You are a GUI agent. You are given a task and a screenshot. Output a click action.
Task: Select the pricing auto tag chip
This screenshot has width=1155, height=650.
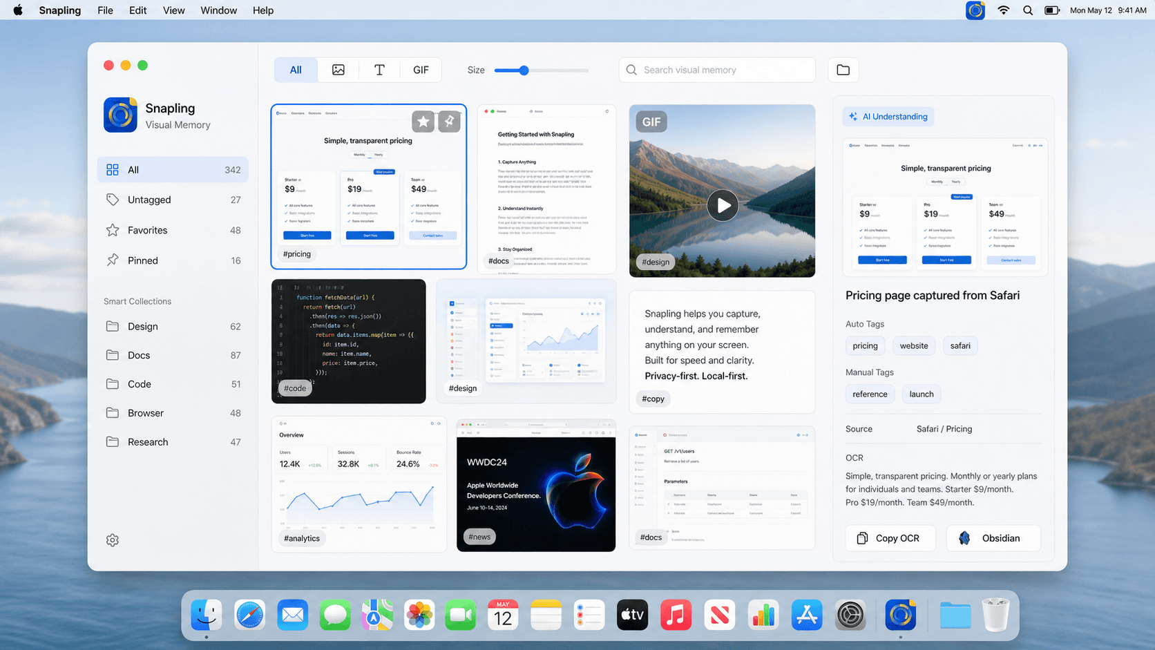865,345
